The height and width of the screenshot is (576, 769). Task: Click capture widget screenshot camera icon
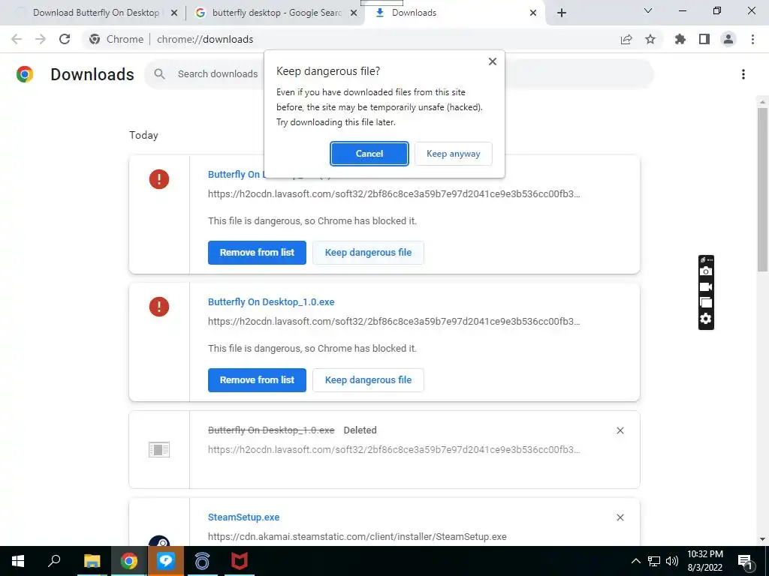tap(706, 271)
